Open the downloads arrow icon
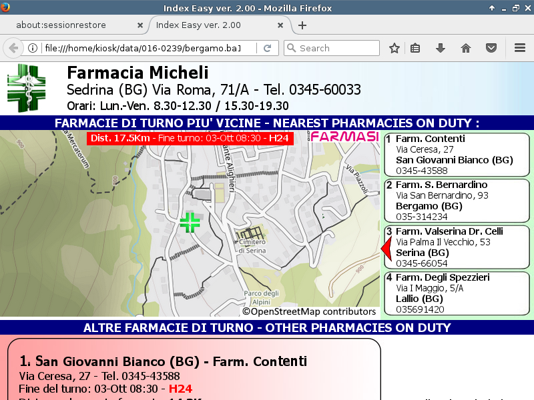534x400 pixels. pos(441,48)
